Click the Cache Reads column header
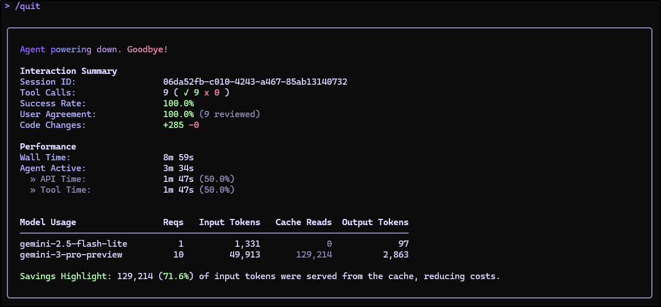Viewport: 661px width, 307px height. click(304, 222)
